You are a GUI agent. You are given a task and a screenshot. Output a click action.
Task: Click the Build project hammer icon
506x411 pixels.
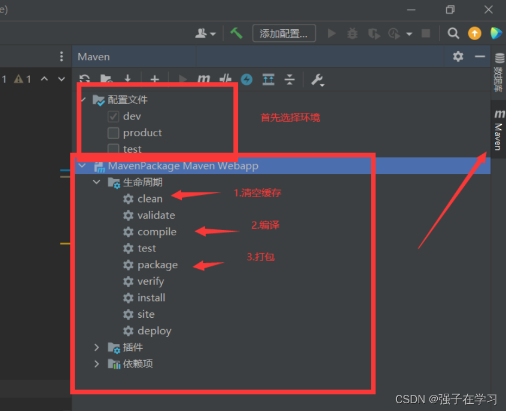[x=236, y=33]
